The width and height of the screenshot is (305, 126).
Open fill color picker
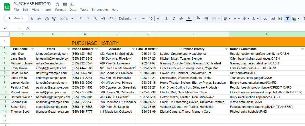(198, 18)
